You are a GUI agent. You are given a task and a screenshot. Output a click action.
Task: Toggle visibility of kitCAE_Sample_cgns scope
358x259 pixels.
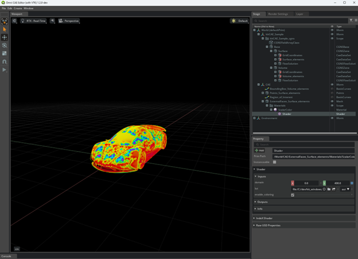click(332, 38)
